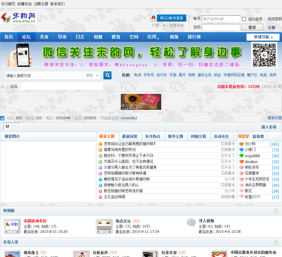Click the 百姓诉声 forum thumbnail icon
Viewport: 282px width, 257px height.
[x=81, y=254]
